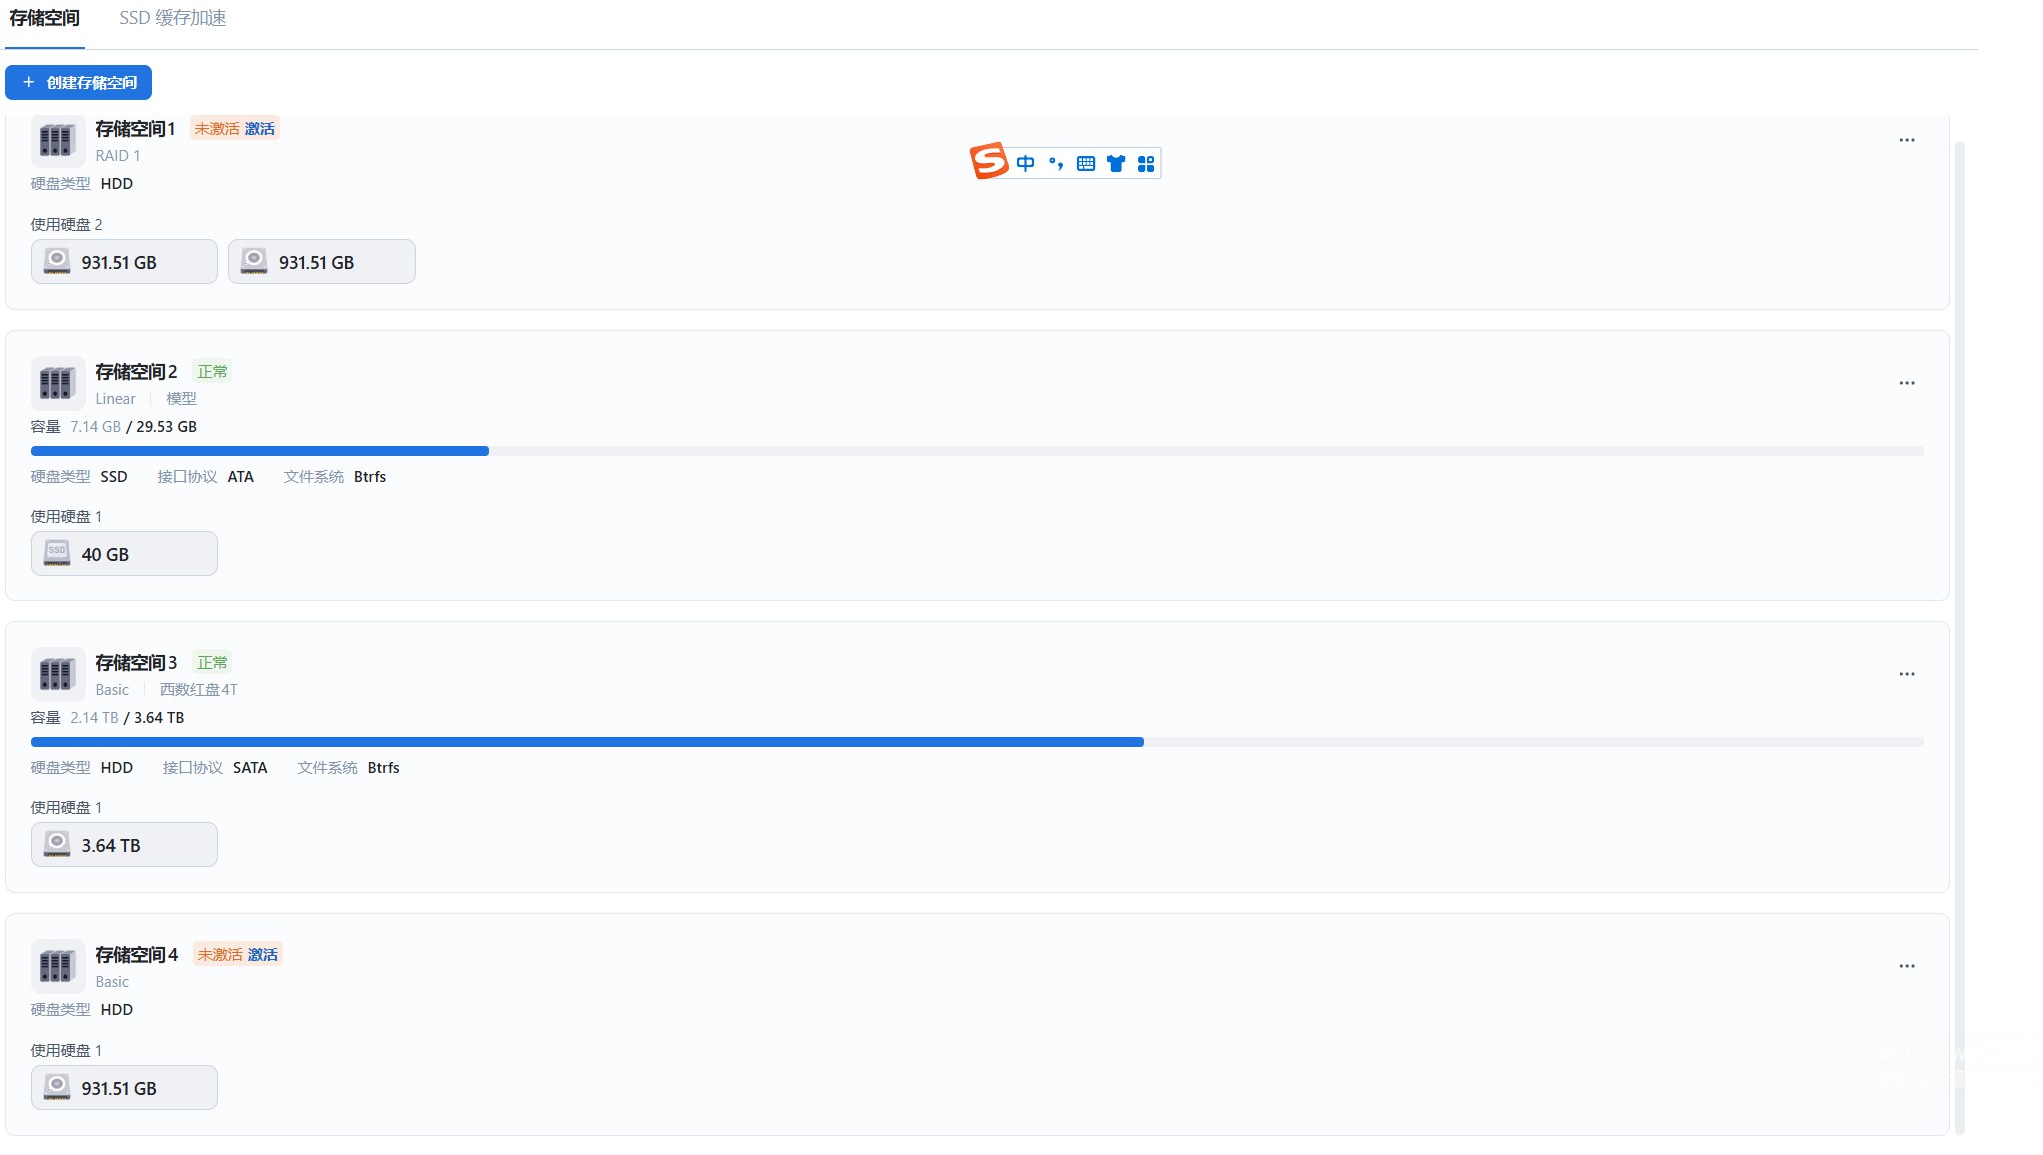
Task: Click the 存储空间3 storage pool icon
Action: click(x=57, y=674)
